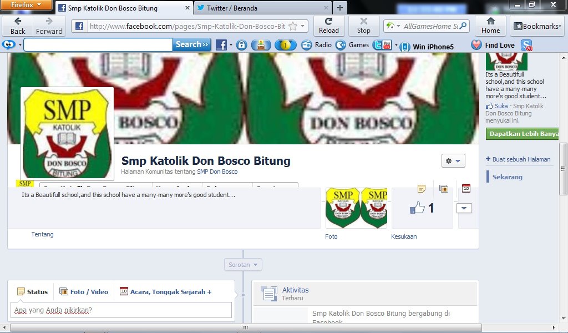Click the note icon above likes box
Screen dimensions: 568x333
point(422,188)
